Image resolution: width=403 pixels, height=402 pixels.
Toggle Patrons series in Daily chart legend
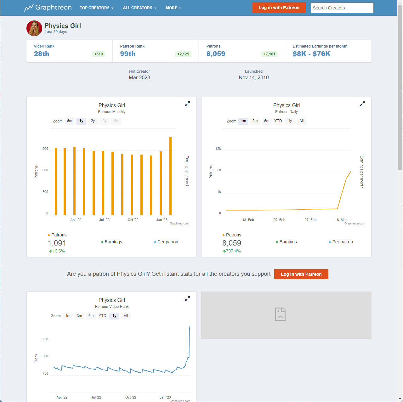pyautogui.click(x=232, y=235)
